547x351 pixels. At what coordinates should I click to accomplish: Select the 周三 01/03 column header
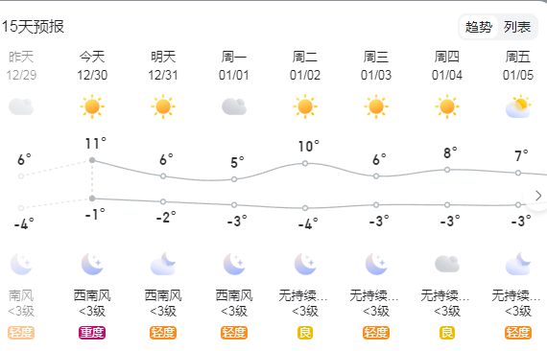376,65
